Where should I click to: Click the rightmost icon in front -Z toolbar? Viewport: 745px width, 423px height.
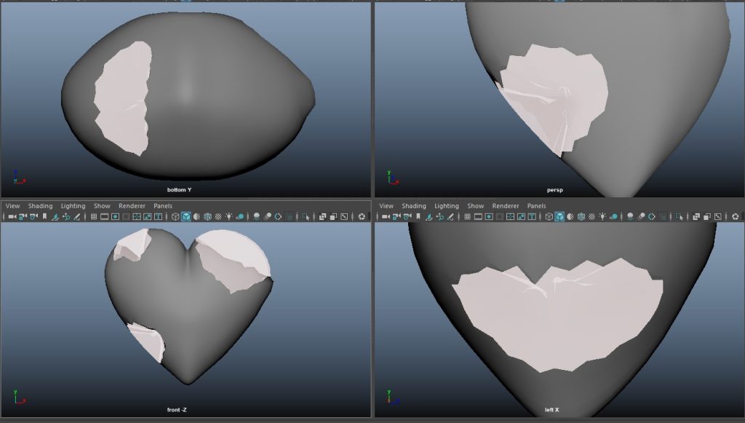362,217
